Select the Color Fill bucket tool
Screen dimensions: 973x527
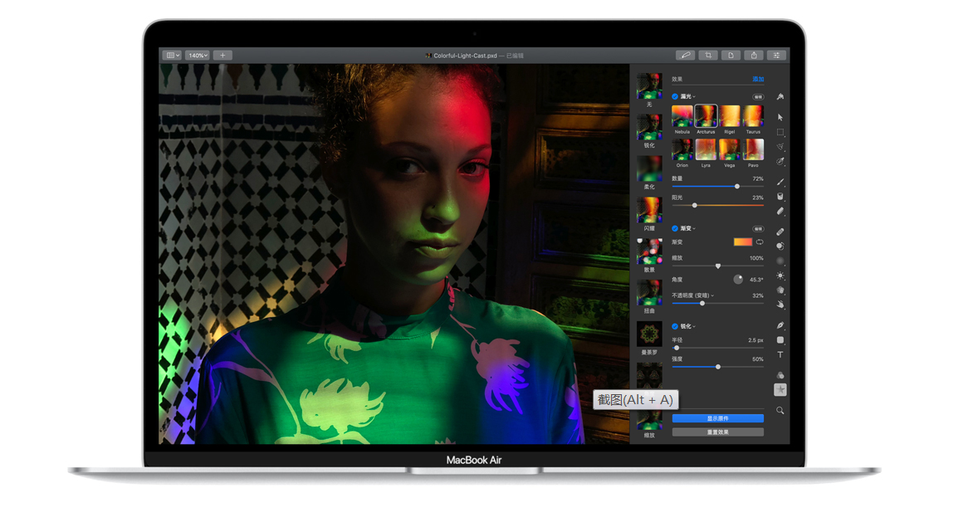click(780, 197)
